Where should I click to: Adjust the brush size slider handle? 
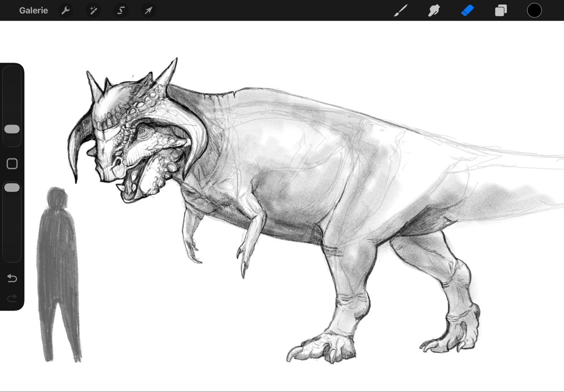[x=12, y=128]
